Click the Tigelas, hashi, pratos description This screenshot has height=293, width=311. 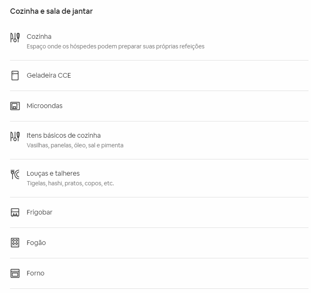pyautogui.click(x=71, y=183)
